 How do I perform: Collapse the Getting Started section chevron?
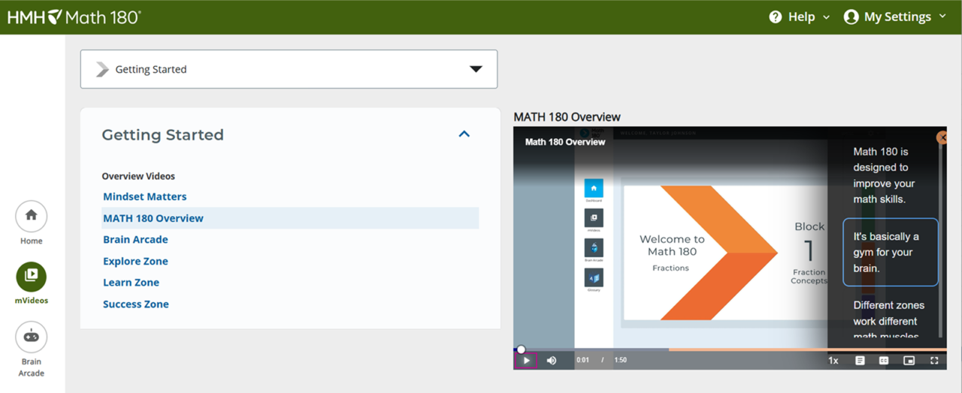[464, 135]
